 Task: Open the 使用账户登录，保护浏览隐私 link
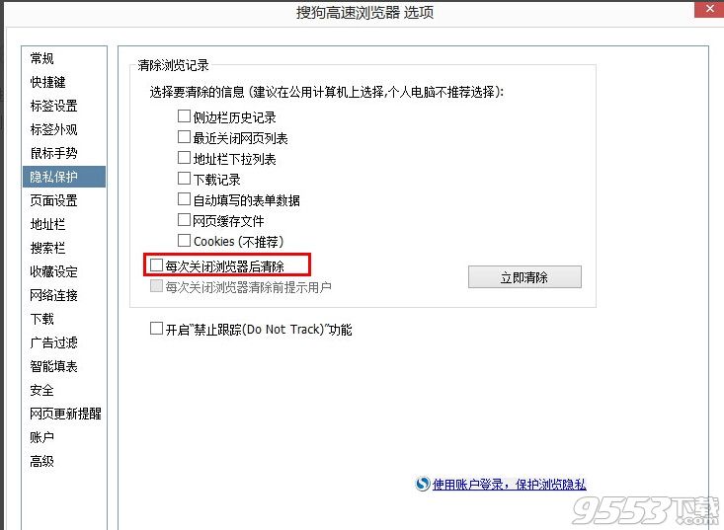click(509, 485)
